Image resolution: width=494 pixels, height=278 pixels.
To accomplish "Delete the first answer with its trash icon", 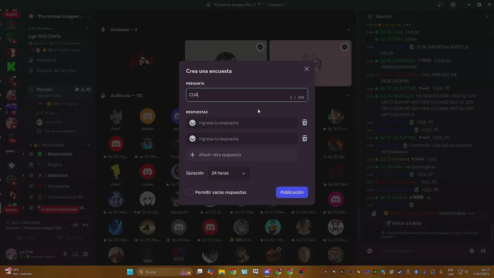I will 305,122.
